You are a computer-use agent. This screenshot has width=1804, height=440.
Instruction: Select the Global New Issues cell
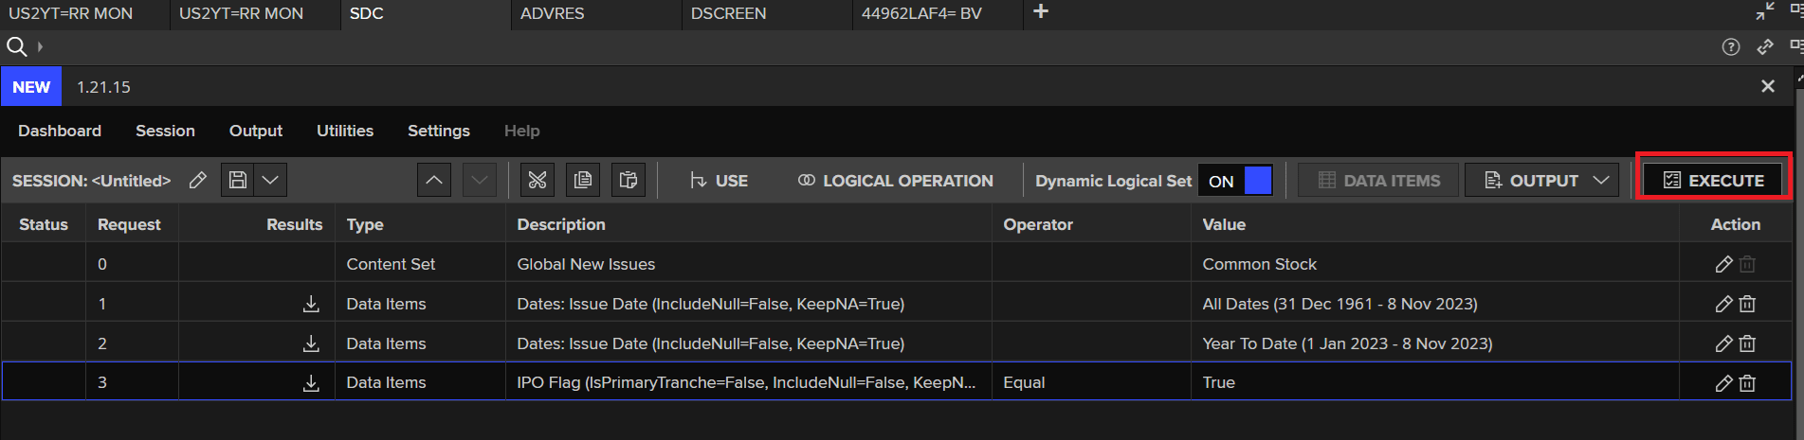[586, 264]
